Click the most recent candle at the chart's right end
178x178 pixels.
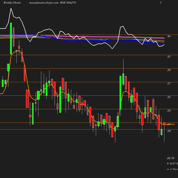164,124
